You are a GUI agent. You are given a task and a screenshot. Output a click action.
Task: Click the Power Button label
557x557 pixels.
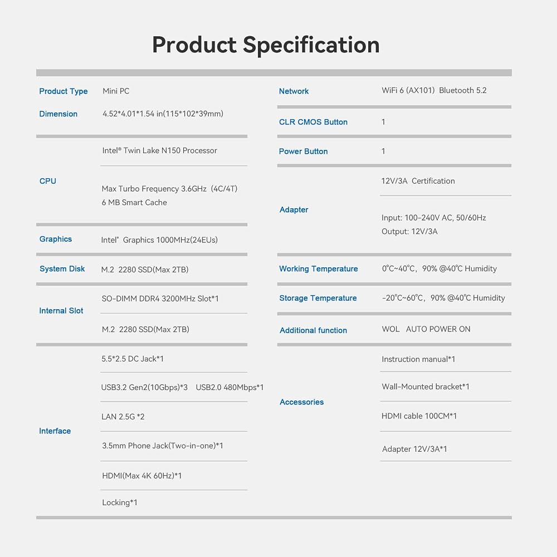(x=304, y=152)
